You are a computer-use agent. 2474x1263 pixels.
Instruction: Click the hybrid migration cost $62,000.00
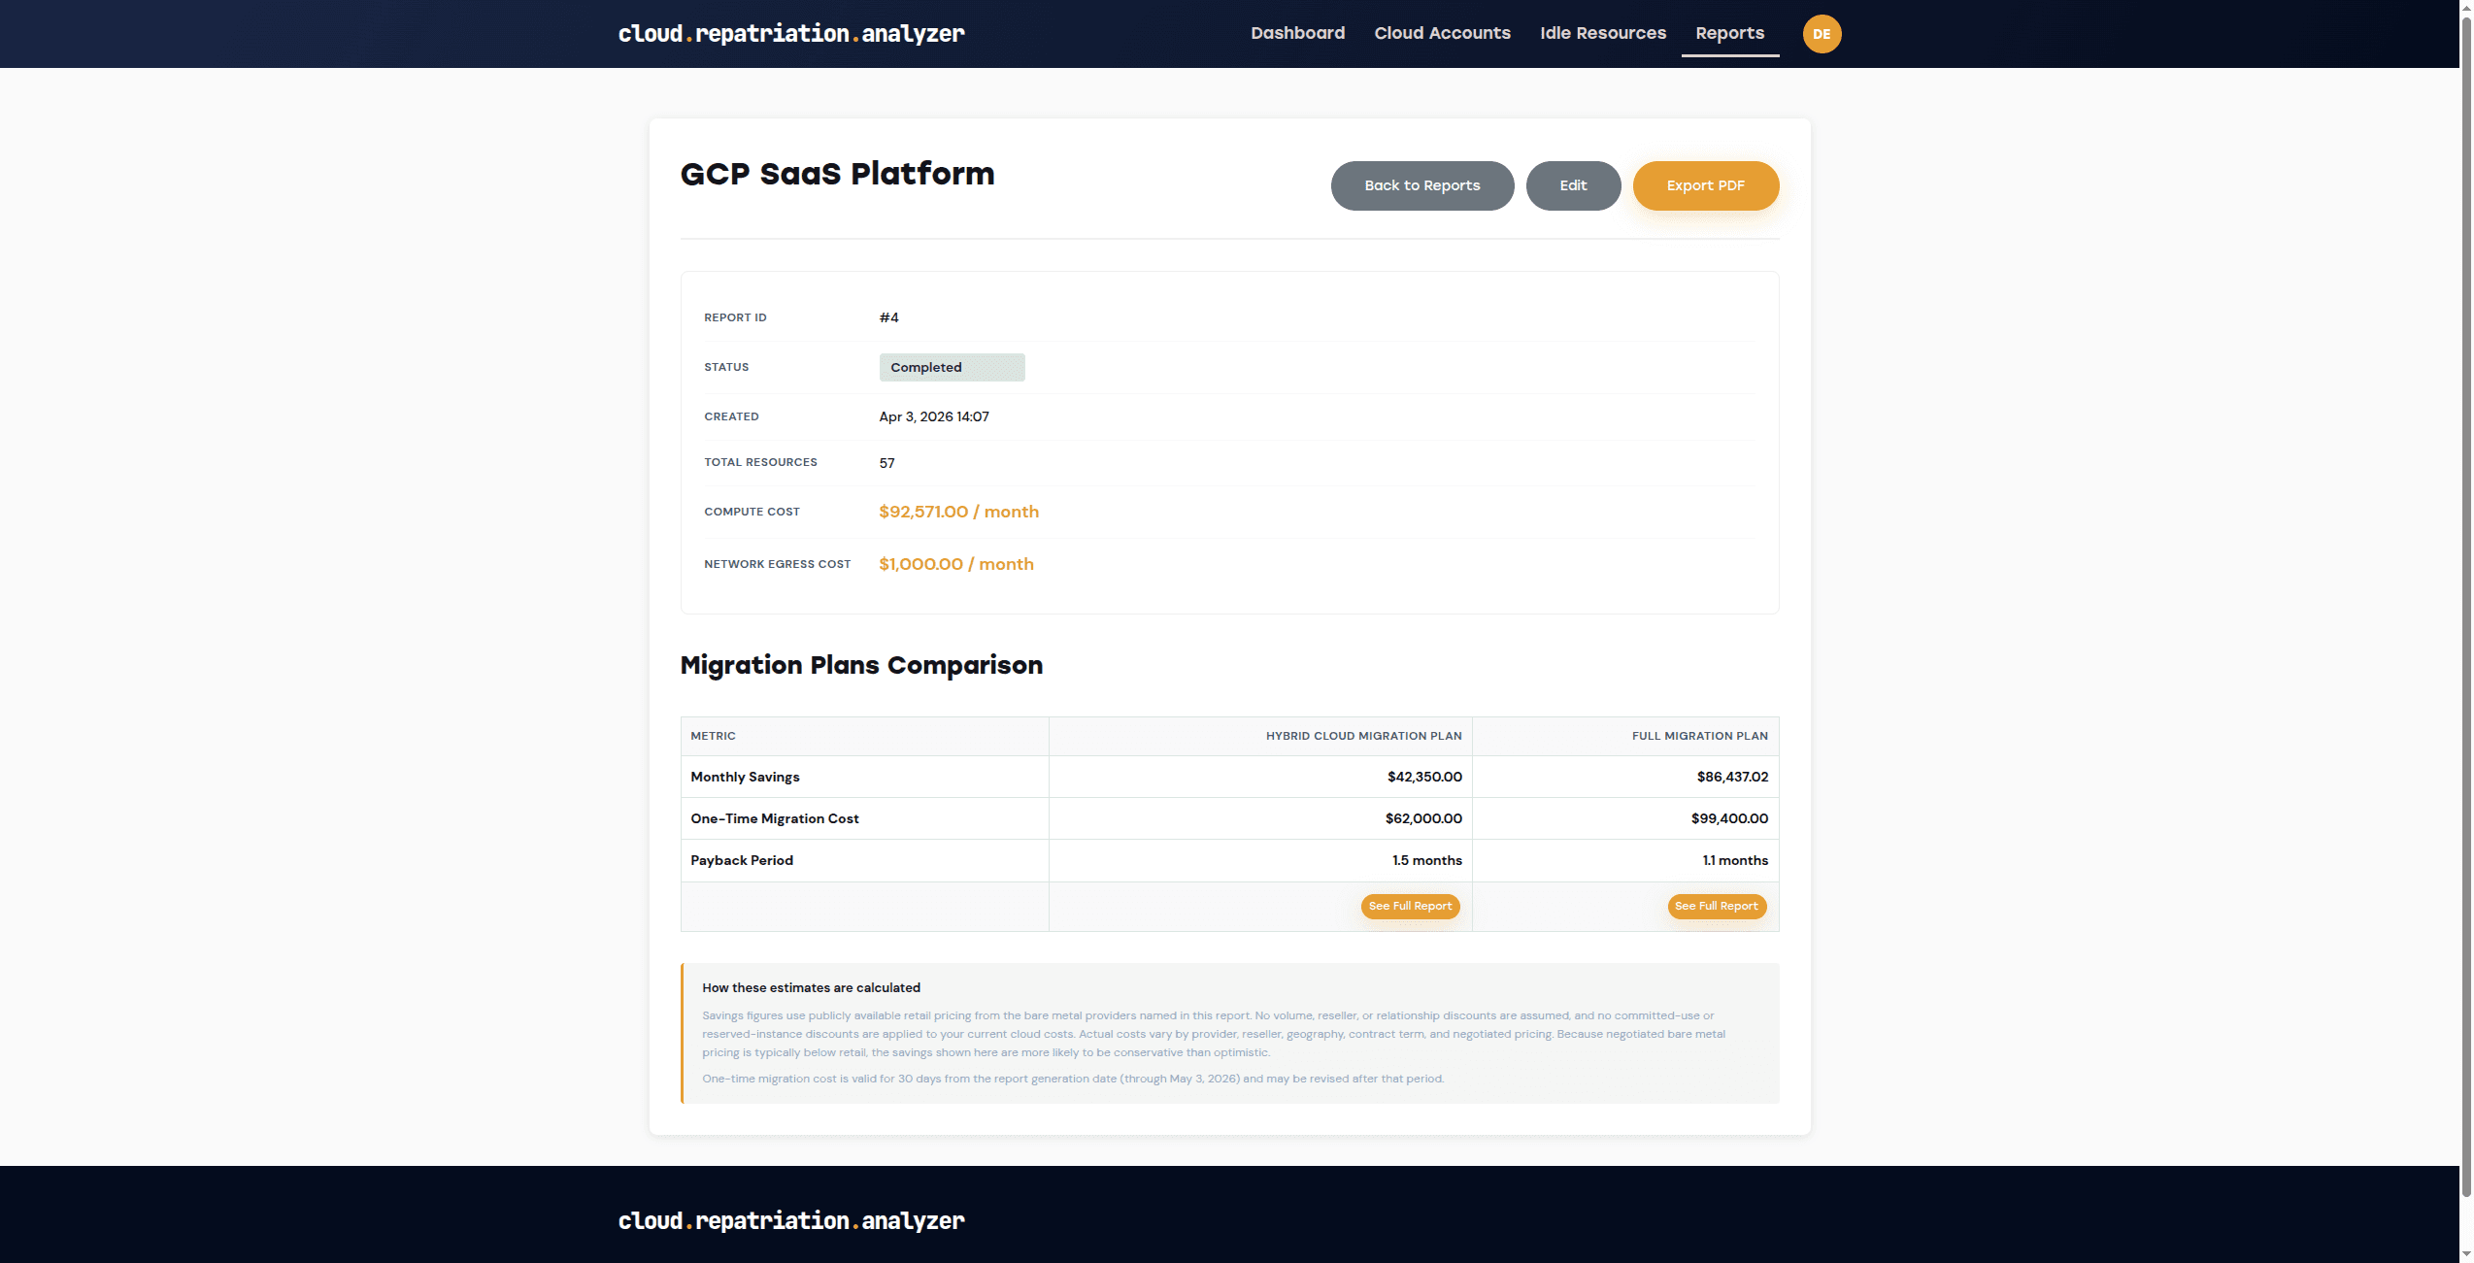tap(1423, 818)
